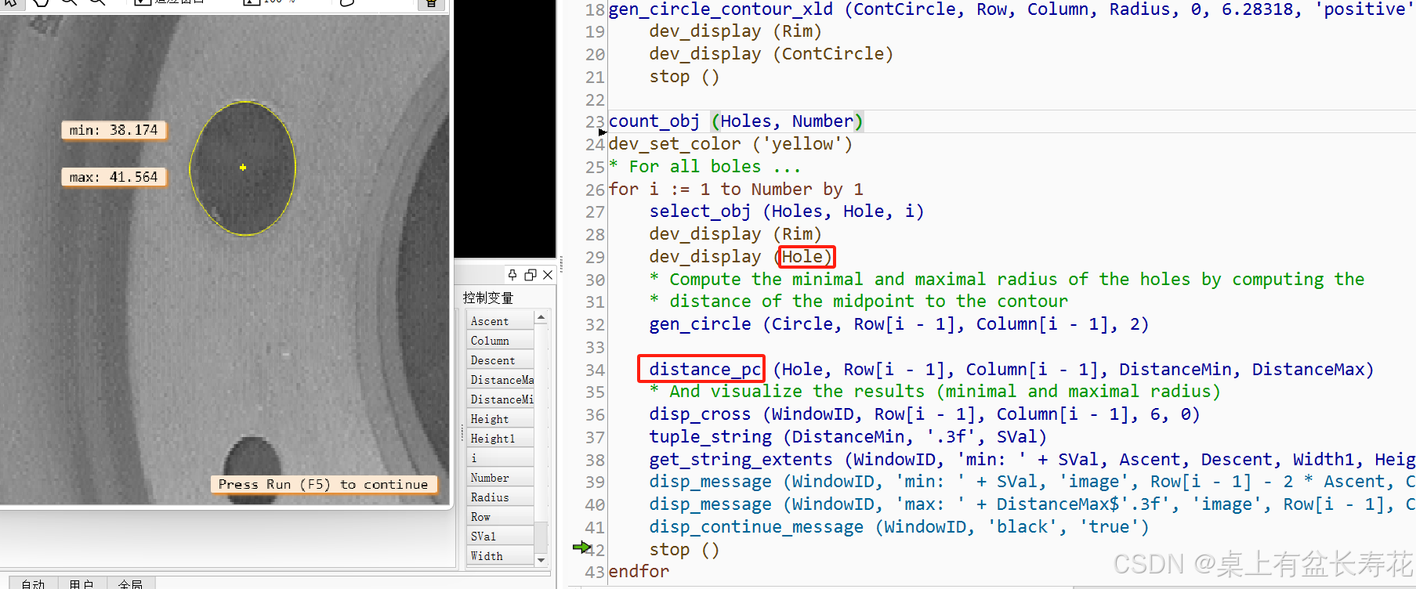Click the 控制变量 panel title
Screen dimensions: 1416x589
(487, 298)
